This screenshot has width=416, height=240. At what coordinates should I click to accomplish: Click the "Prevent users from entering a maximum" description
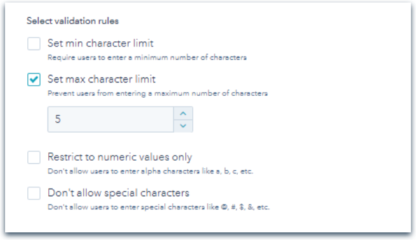[158, 93]
